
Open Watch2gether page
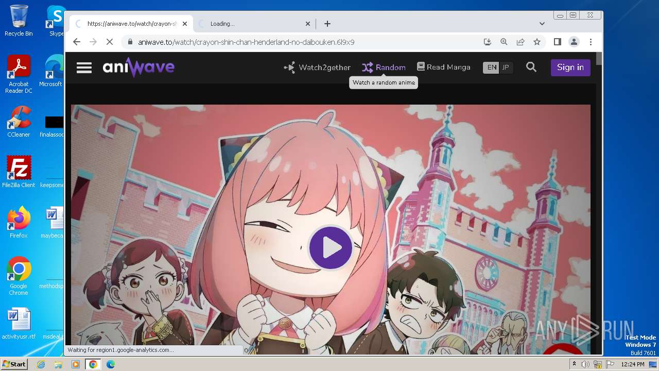click(317, 68)
